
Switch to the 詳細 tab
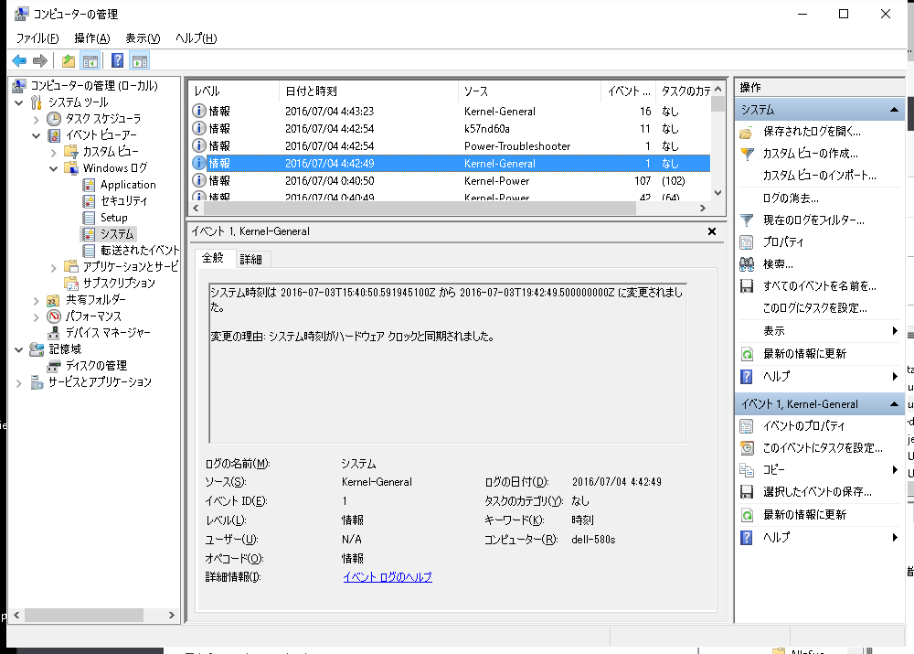tap(250, 258)
